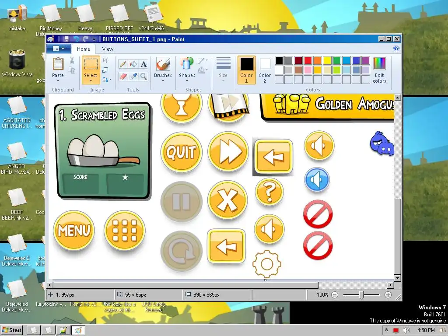Select the Windows Vista recycle bin icon

(x=17, y=63)
